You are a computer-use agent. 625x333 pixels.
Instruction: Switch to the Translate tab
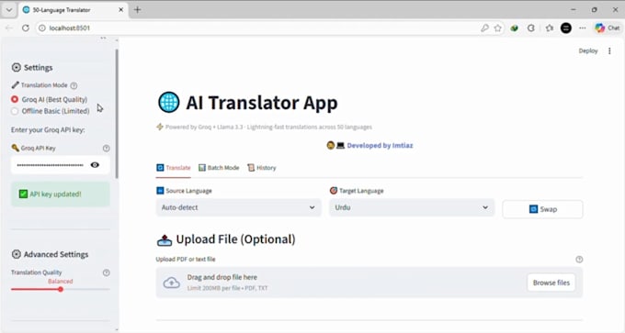[174, 168]
